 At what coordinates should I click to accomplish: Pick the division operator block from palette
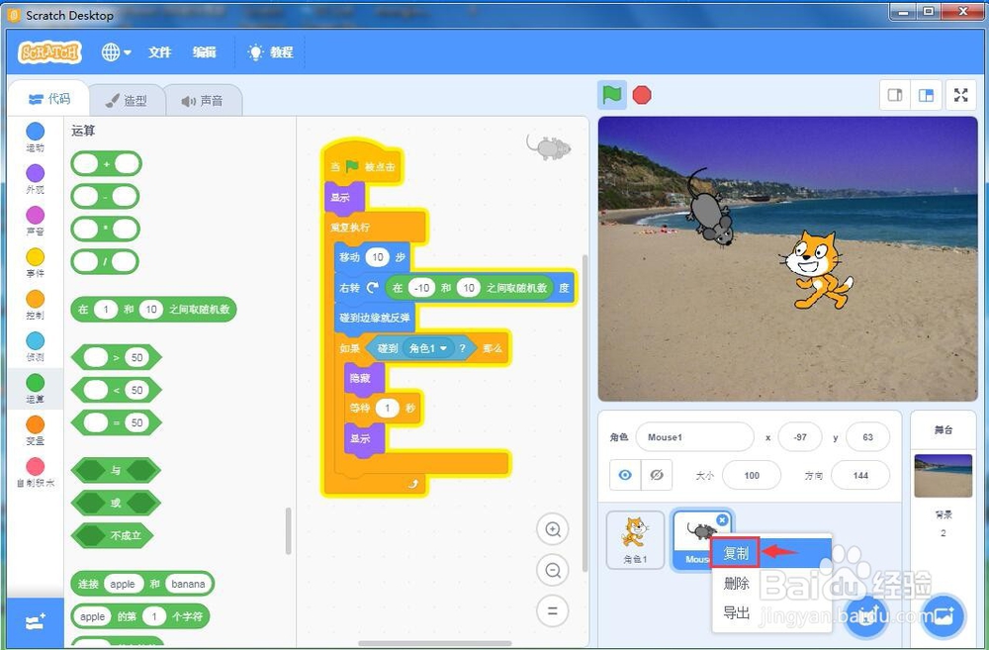[105, 261]
